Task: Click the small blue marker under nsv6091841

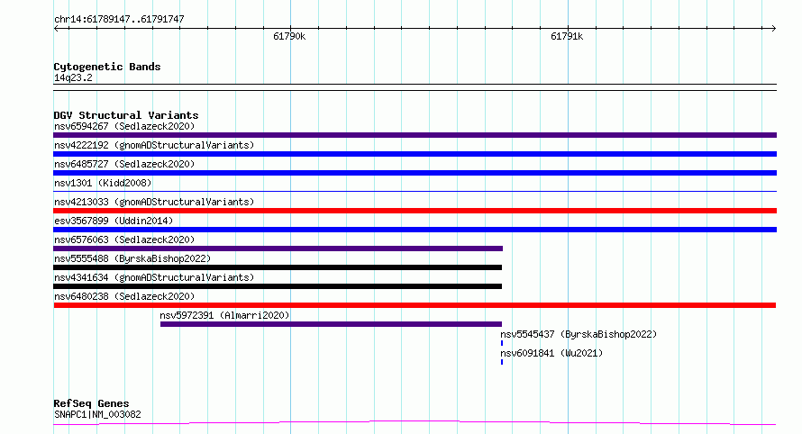Action: pos(502,362)
